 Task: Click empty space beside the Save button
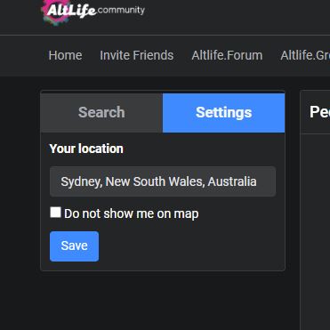pos(189,246)
